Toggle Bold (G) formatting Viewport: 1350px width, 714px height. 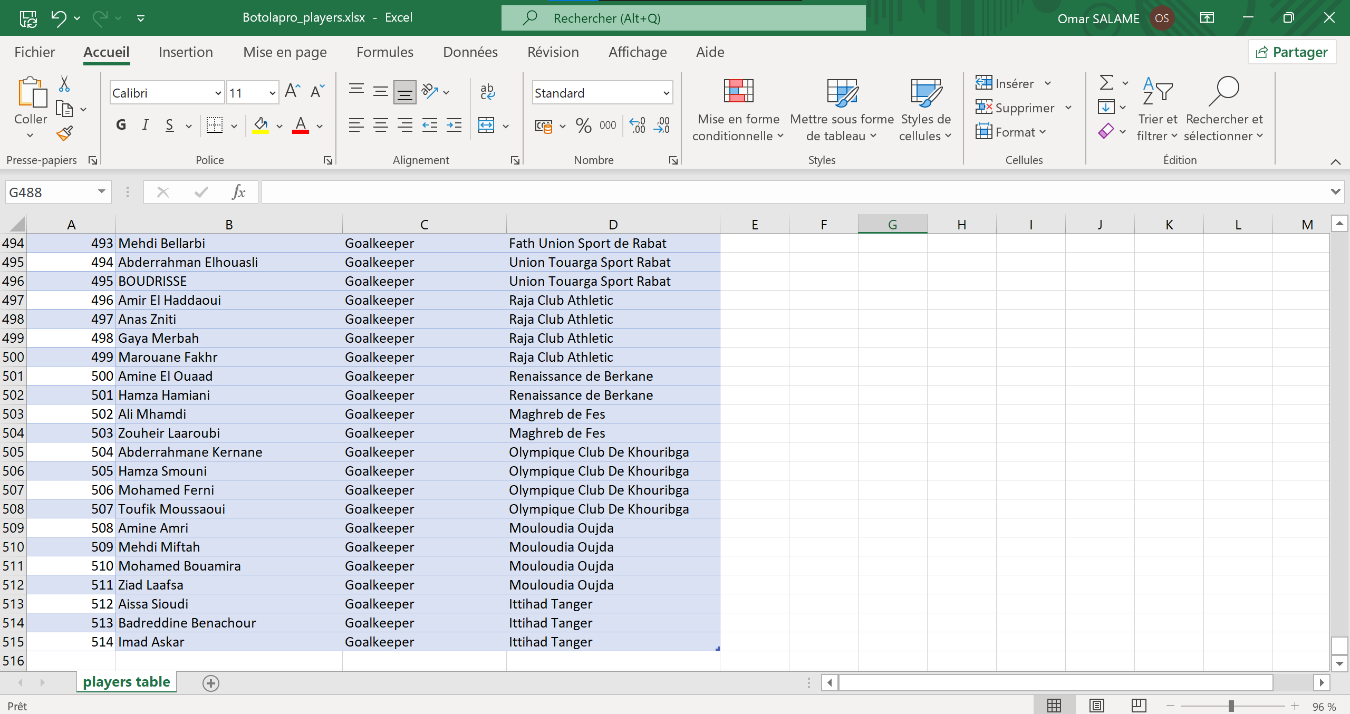(121, 125)
